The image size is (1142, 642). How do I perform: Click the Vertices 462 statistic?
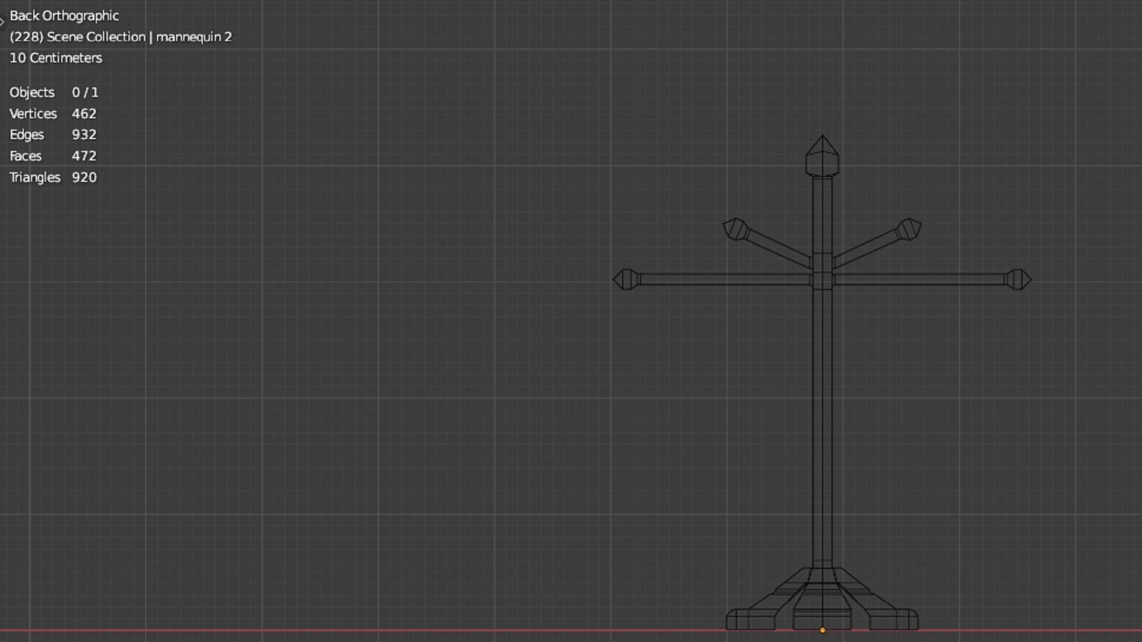(53, 114)
